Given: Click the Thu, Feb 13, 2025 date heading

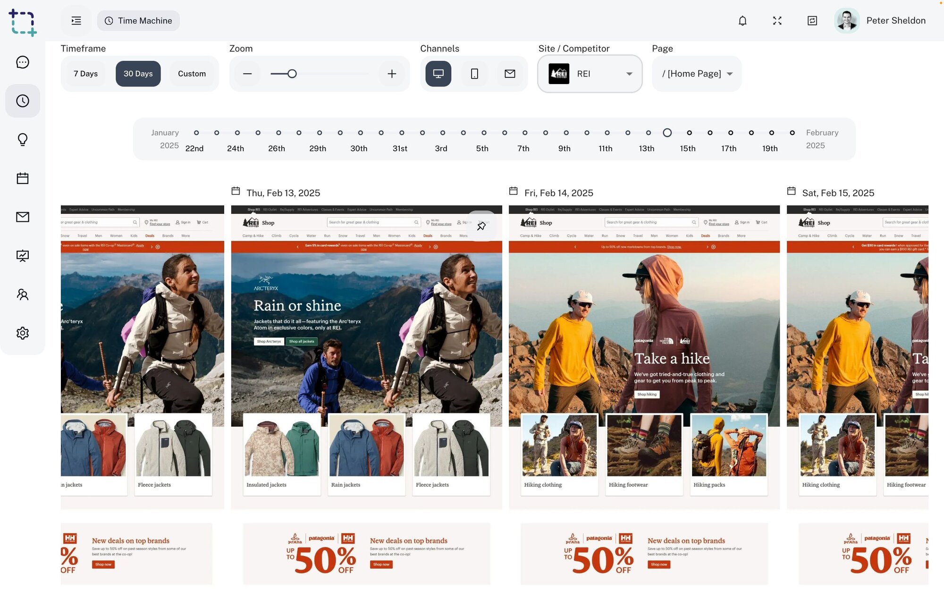Looking at the screenshot, I should click(283, 193).
